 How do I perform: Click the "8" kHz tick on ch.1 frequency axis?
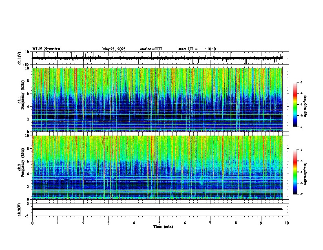click(x=28, y=81)
